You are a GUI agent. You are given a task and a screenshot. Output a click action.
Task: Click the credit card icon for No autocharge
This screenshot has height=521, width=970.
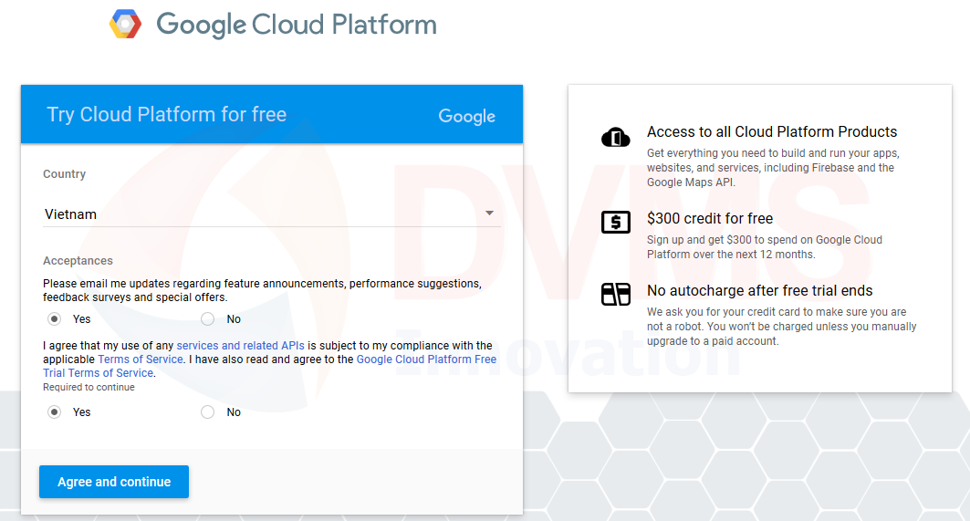tap(616, 294)
